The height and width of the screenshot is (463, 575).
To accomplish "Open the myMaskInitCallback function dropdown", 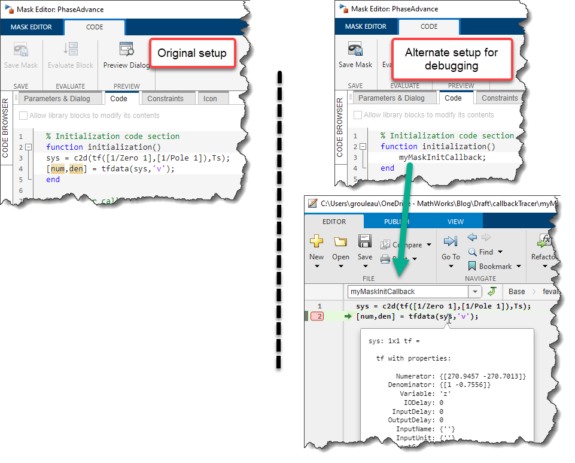I will [475, 292].
